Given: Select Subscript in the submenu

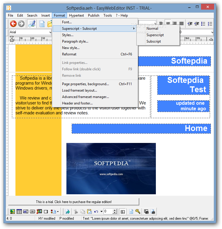Looking at the screenshot, I should point(158,41).
